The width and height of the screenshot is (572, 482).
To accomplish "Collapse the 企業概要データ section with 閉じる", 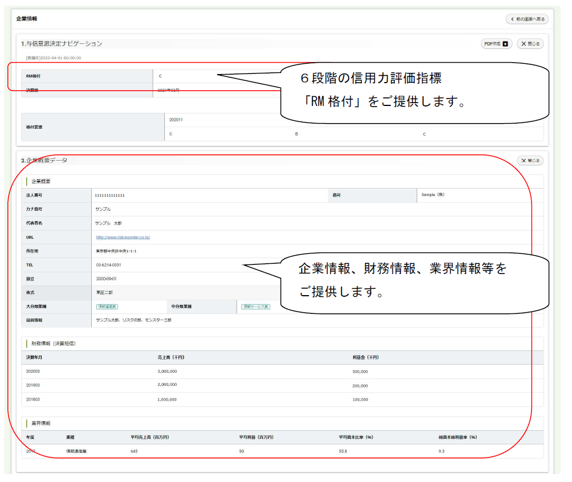I will (x=530, y=161).
